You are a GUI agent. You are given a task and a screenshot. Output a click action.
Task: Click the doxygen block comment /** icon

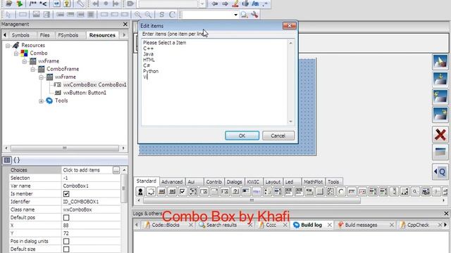pyautogui.click(x=33, y=4)
